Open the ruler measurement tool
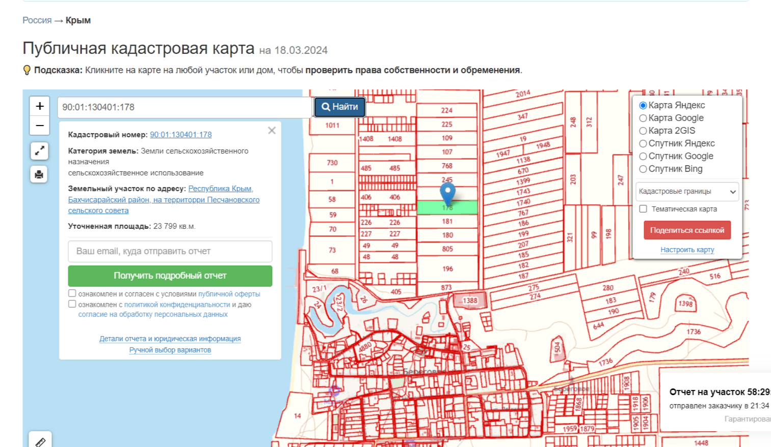Image resolution: width=771 pixels, height=447 pixels. [x=40, y=441]
